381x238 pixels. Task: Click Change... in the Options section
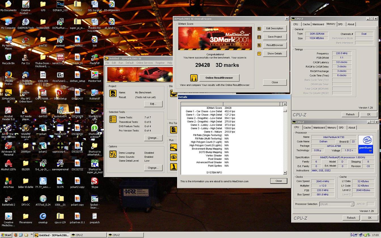click(153, 168)
